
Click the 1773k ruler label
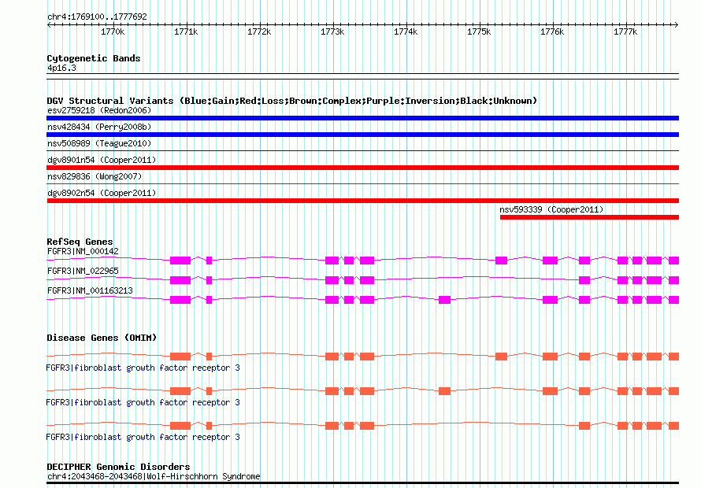pyautogui.click(x=332, y=31)
